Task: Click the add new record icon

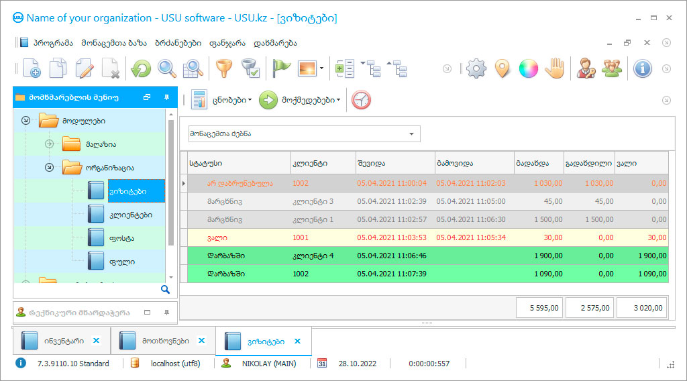Action: click(x=32, y=68)
